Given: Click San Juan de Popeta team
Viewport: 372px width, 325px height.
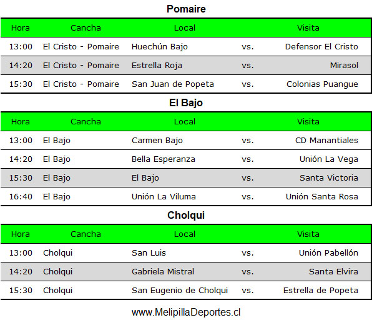Looking at the screenshot, I should [x=173, y=84].
